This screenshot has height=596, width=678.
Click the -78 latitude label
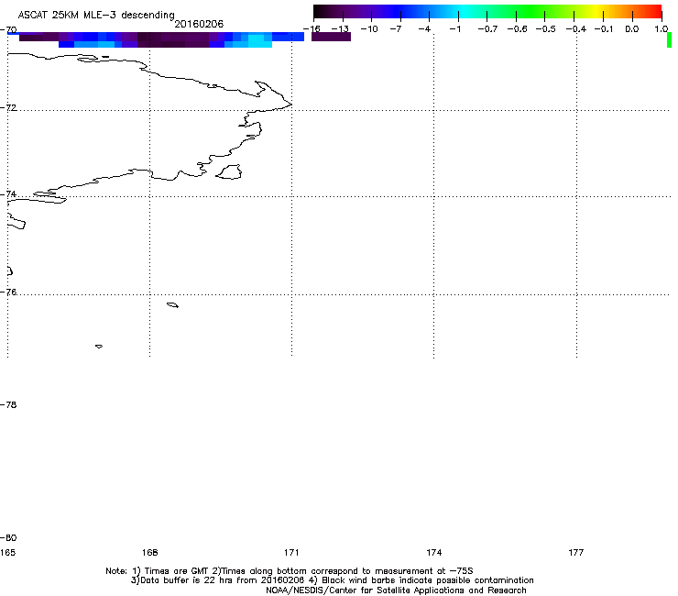pyautogui.click(x=8, y=404)
